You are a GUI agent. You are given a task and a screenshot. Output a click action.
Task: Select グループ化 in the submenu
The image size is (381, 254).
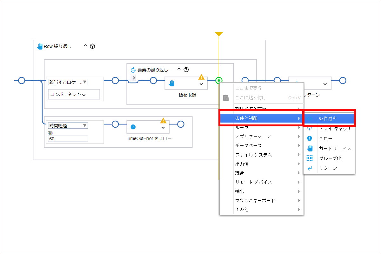pos(329,158)
